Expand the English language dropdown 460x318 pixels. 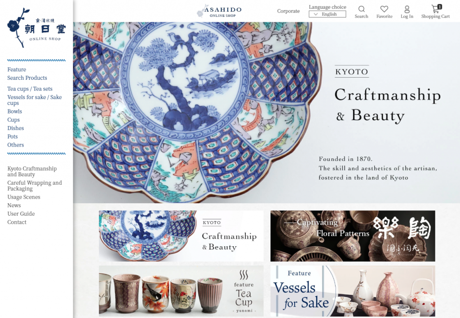click(327, 14)
